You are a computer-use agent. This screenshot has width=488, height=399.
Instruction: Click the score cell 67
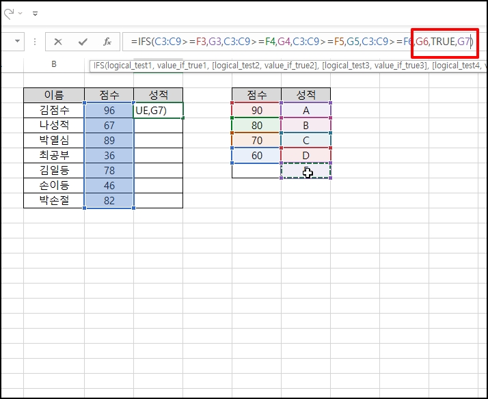click(109, 125)
